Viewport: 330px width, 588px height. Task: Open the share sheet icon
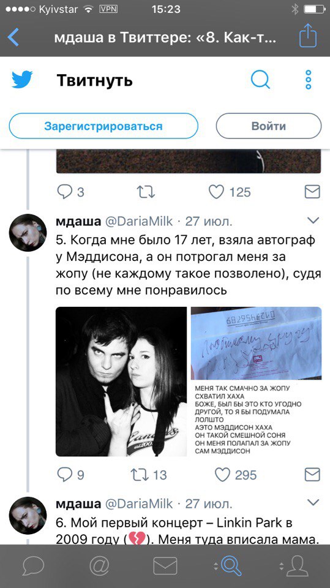pos(308,36)
